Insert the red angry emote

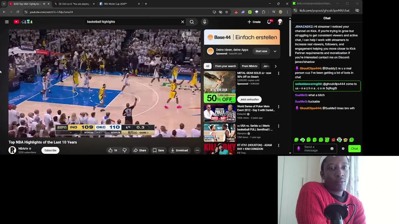pos(333,140)
